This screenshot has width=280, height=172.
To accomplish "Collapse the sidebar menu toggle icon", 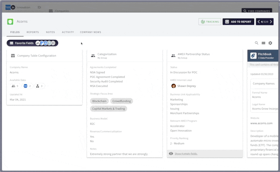I will [x=39, y=7].
